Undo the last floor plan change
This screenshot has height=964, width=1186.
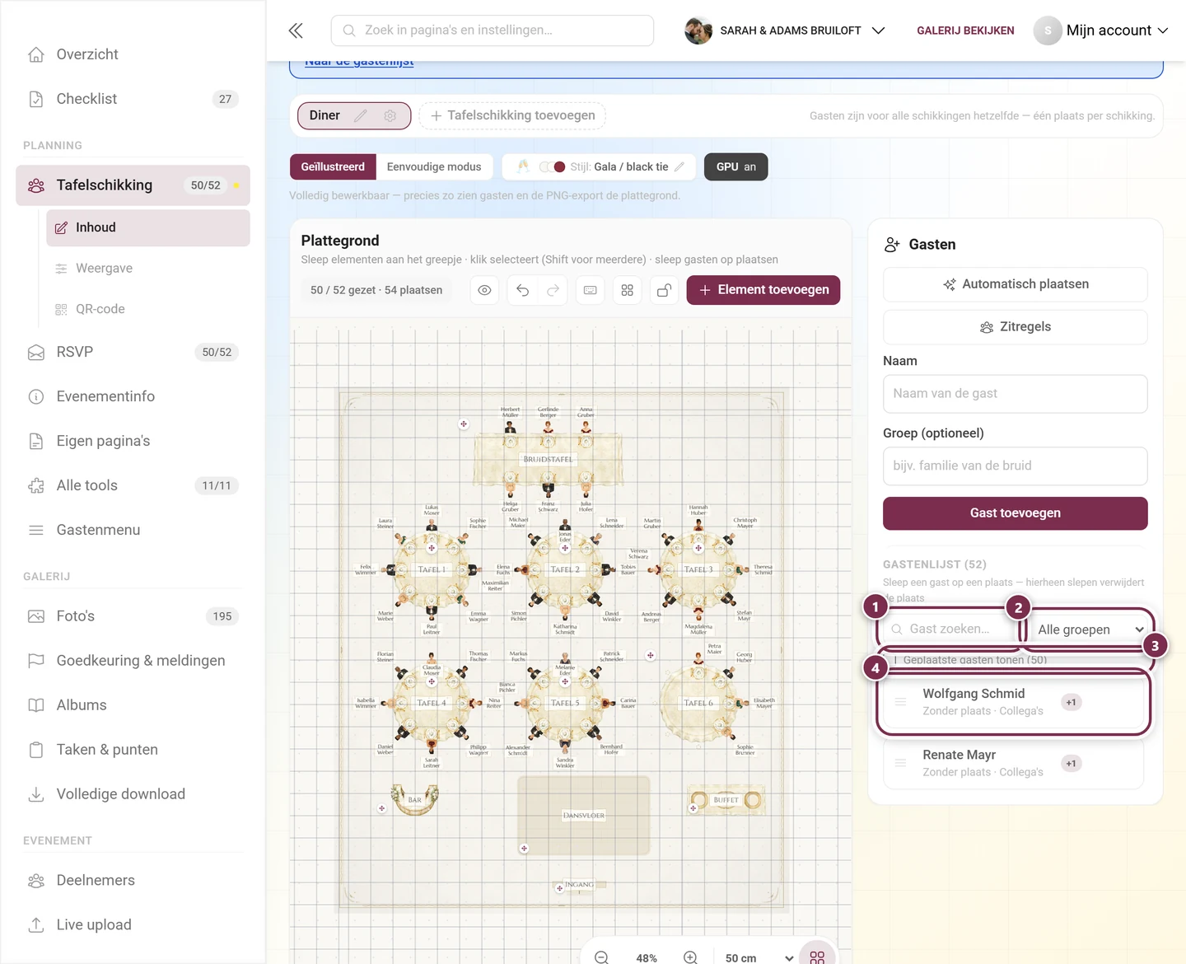coord(523,290)
